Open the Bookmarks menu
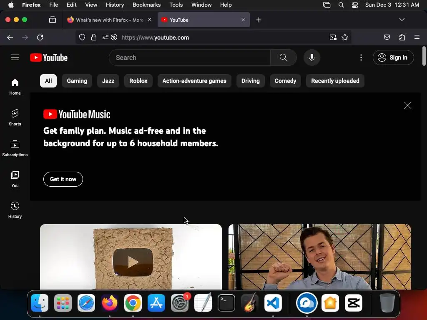 146,5
